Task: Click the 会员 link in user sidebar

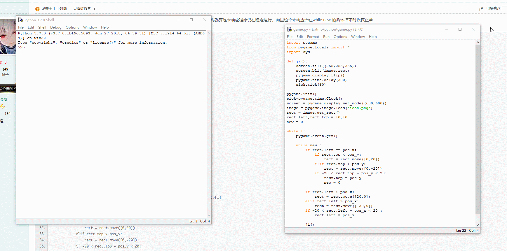Action: click(x=4, y=99)
